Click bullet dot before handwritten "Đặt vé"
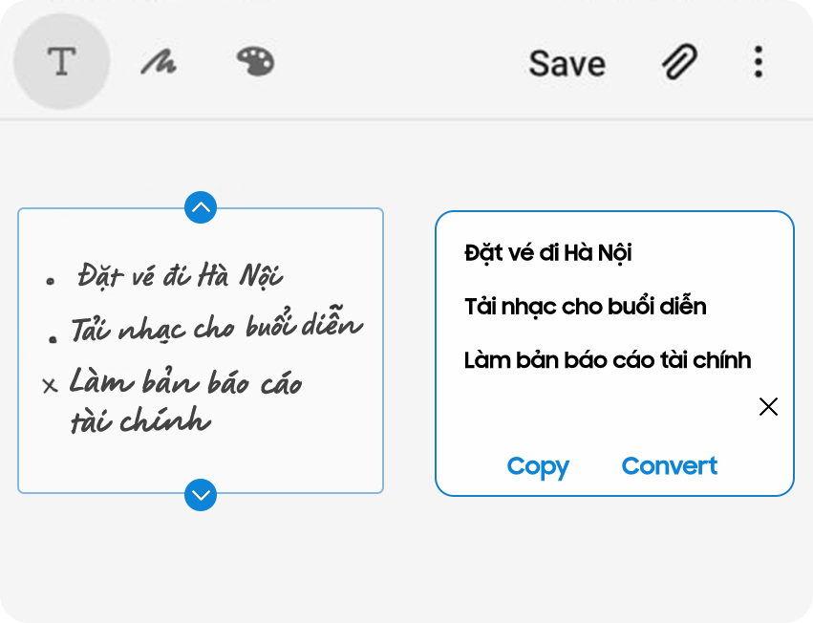Viewport: 813px width, 623px height. coord(51,281)
